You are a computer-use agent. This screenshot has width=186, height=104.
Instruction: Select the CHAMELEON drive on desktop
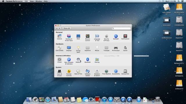pyautogui.click(x=179, y=21)
